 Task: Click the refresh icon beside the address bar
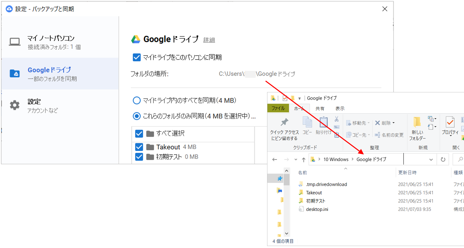pyautogui.click(x=443, y=160)
